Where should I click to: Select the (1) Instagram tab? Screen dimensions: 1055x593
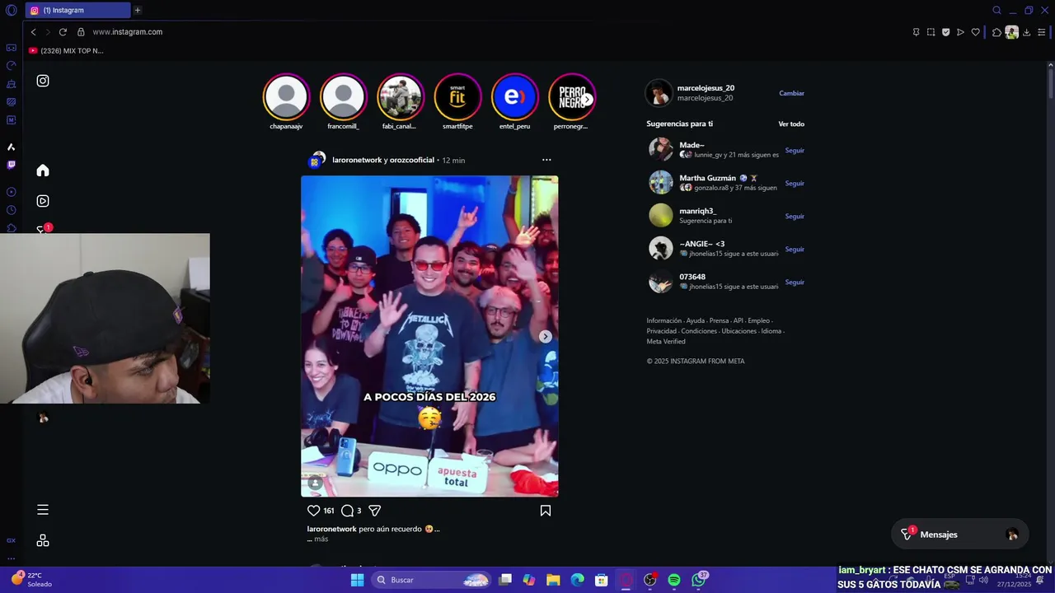(77, 11)
